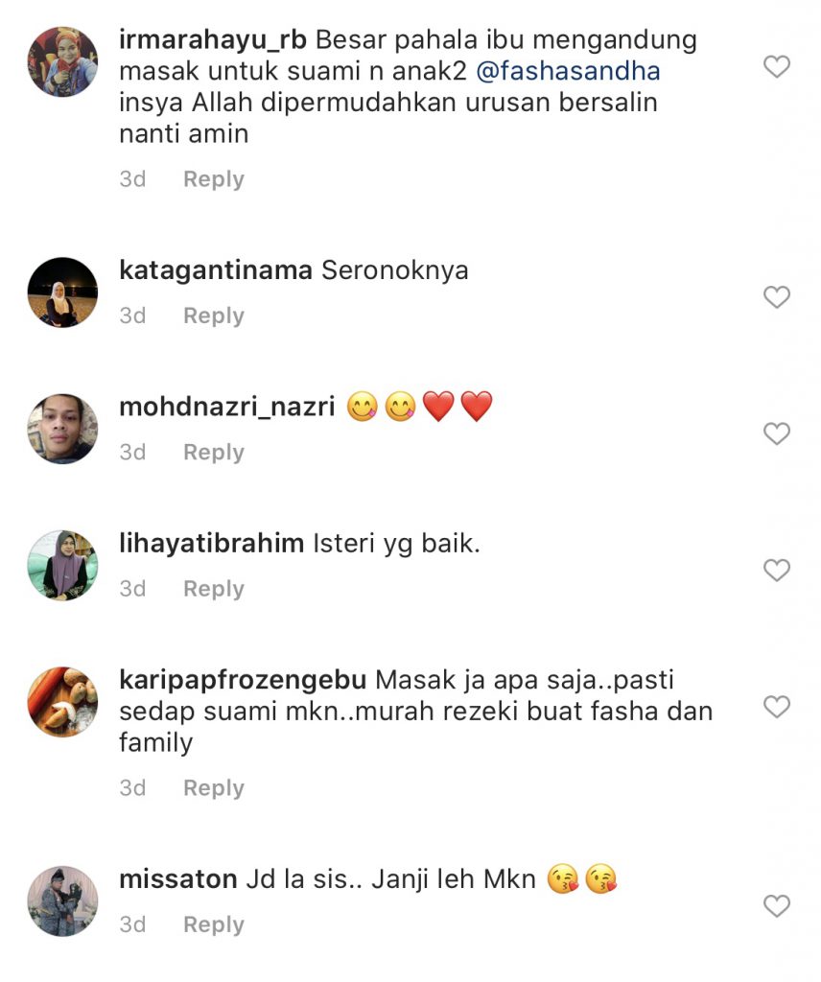Screen dimensions: 821x982
Task: Reply to mohdnazri_nazri's comment
Action: 214,453
